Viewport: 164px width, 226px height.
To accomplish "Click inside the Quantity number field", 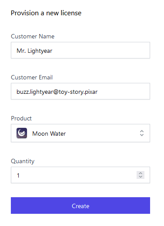I will [x=80, y=175].
